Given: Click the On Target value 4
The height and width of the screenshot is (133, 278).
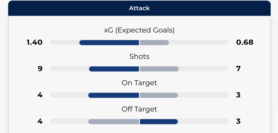Looking at the screenshot, I should (40, 95).
